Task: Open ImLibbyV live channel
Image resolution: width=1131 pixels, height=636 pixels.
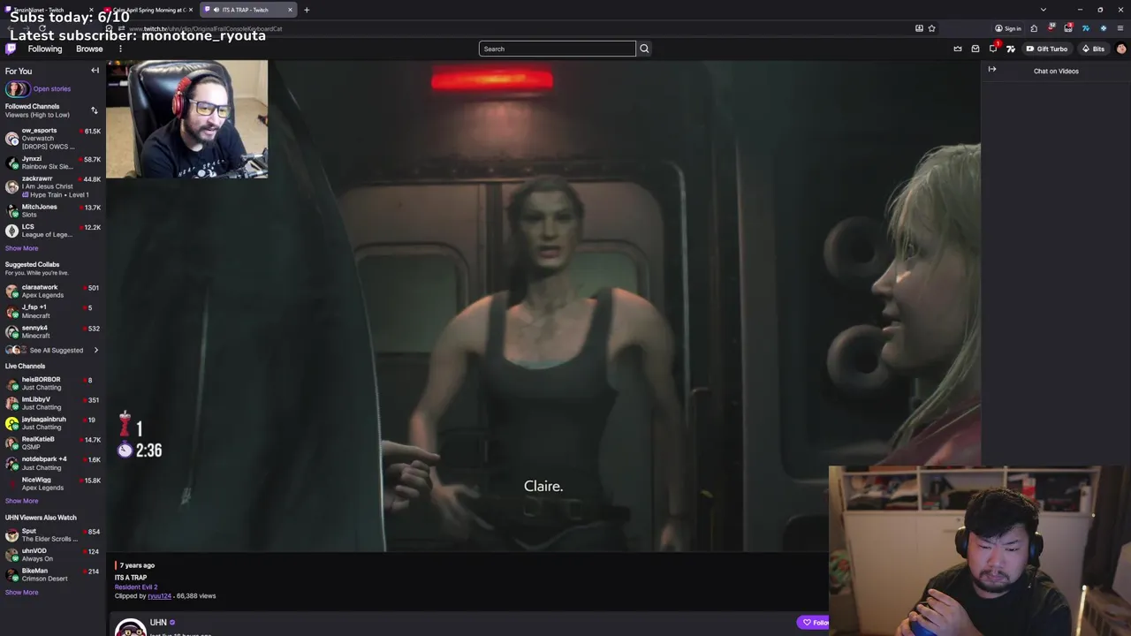Action: (53, 403)
